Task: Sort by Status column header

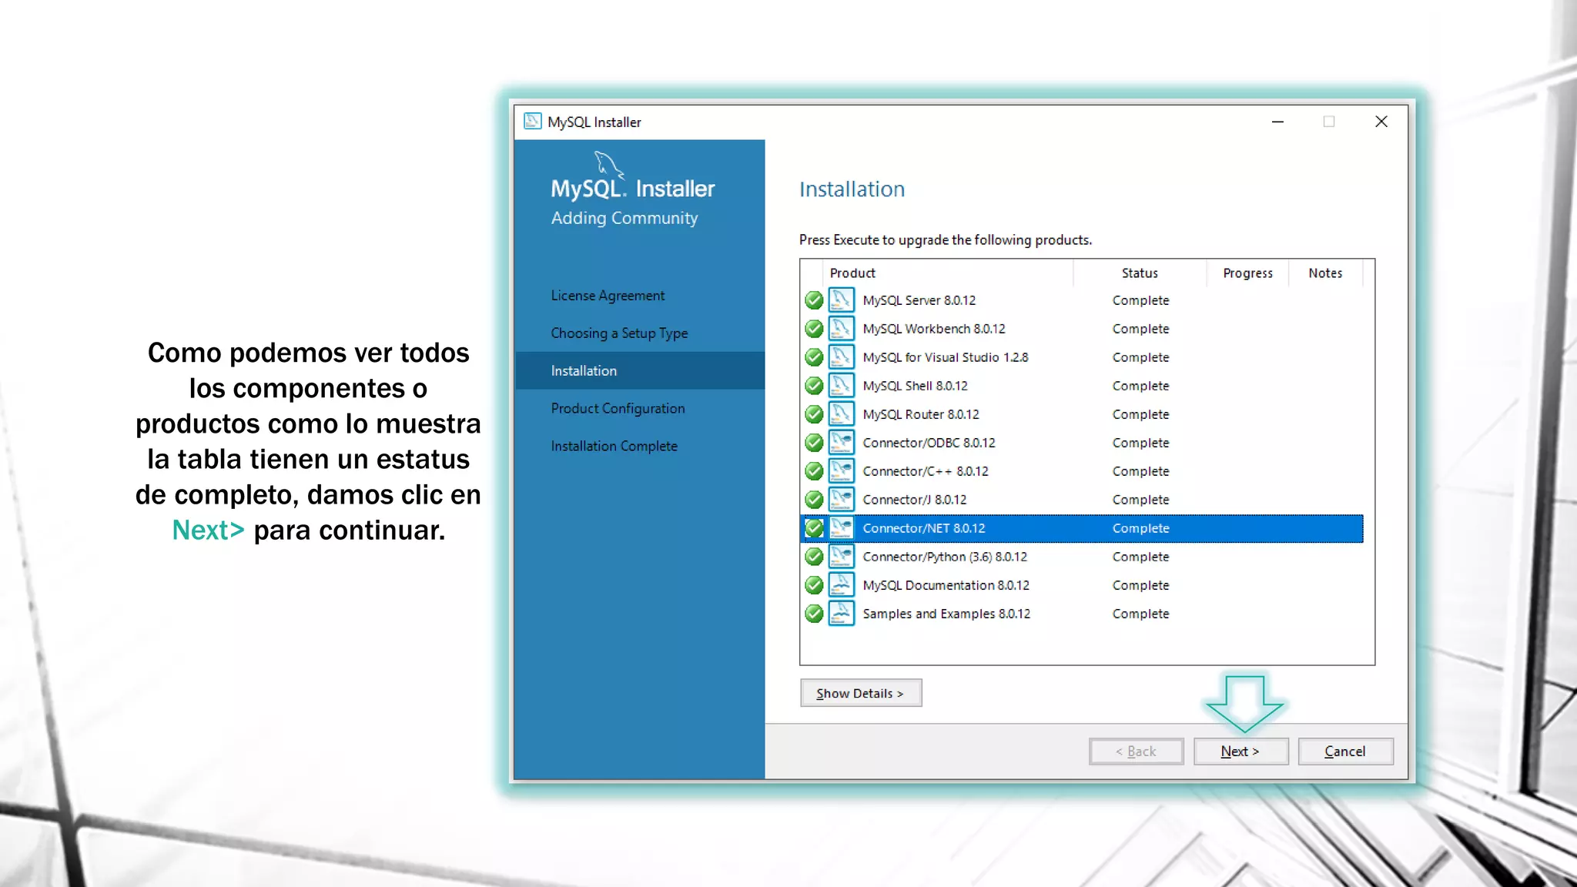Action: point(1140,273)
